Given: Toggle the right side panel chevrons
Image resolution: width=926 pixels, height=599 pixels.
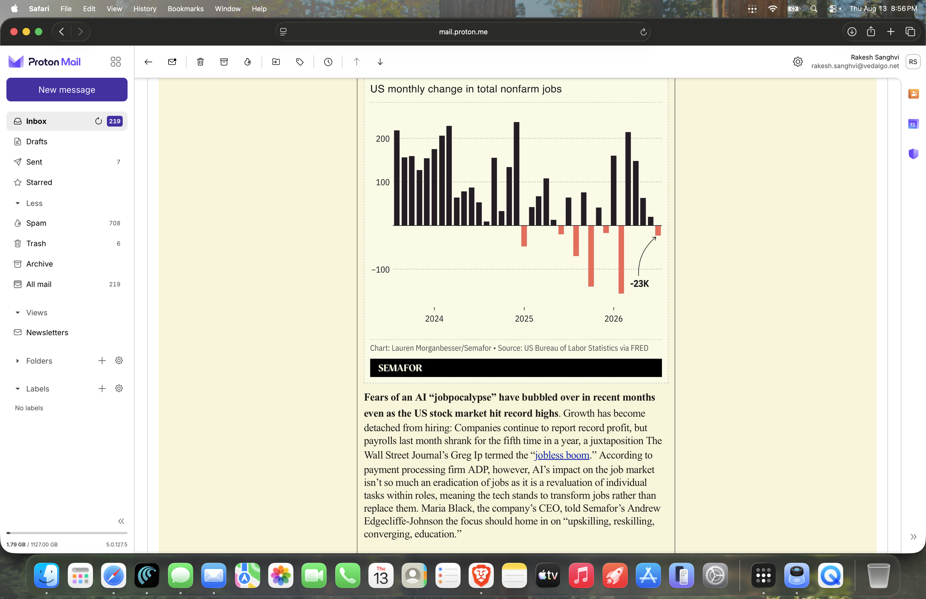Looking at the screenshot, I should [x=913, y=537].
